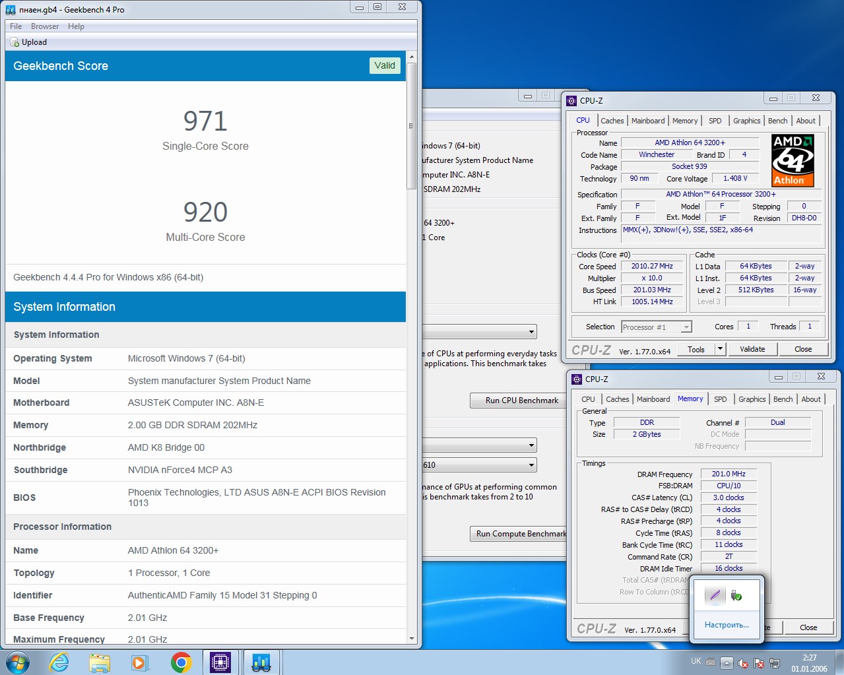Select Caches tab in lower CPU-Z window

[617, 399]
